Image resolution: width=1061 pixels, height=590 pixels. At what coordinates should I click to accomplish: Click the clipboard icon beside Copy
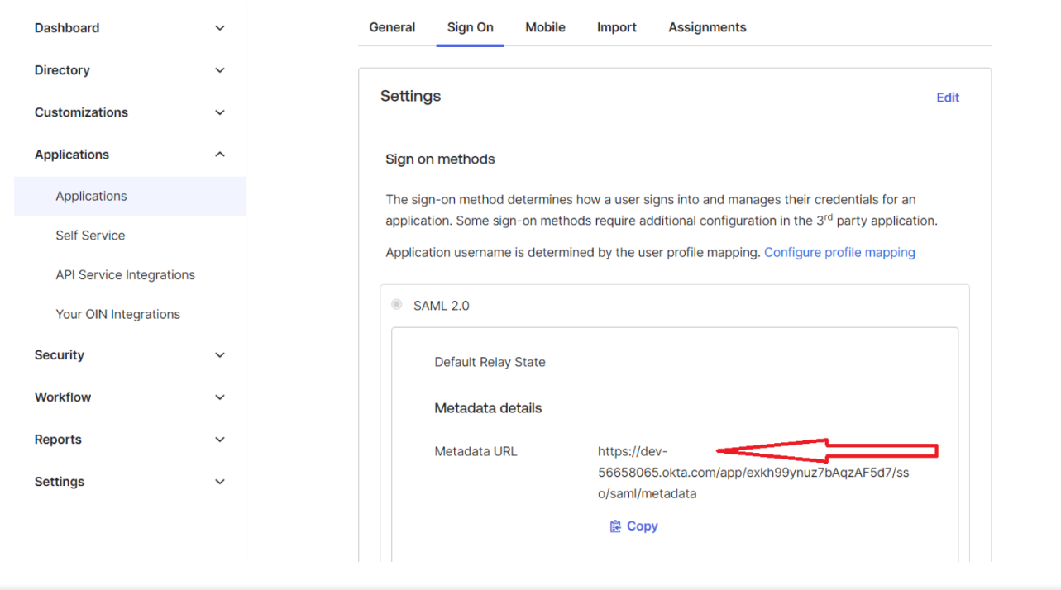coord(614,526)
